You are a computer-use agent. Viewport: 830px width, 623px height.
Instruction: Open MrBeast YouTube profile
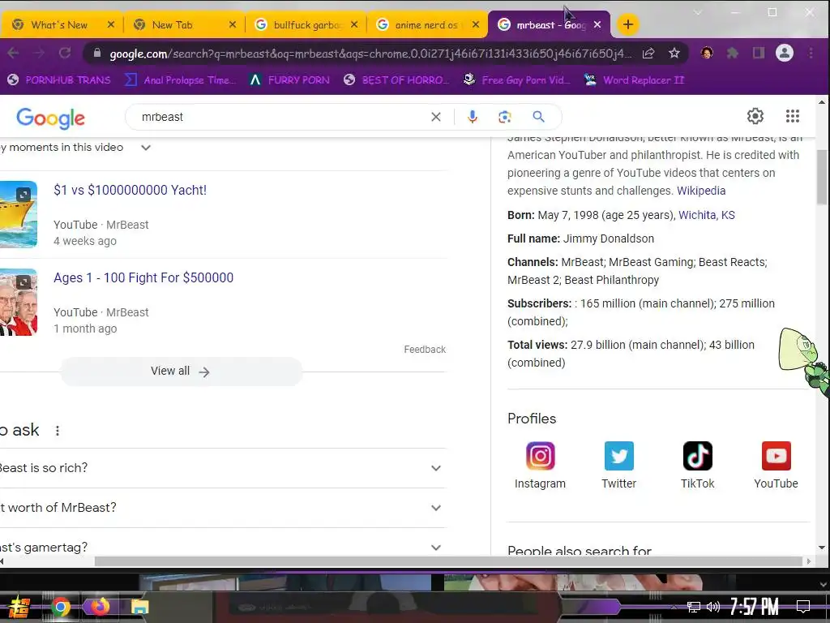pyautogui.click(x=776, y=465)
